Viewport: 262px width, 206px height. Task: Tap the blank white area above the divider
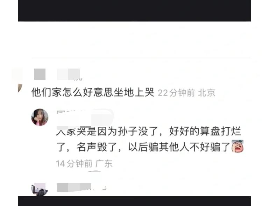click(134, 40)
